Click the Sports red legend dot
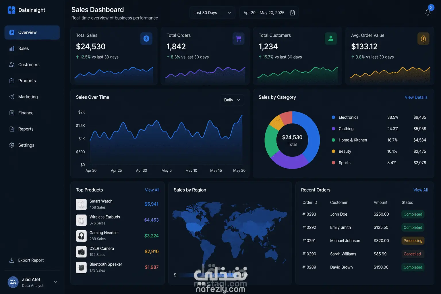Image resolution: width=441 pixels, height=294 pixels. point(333,163)
